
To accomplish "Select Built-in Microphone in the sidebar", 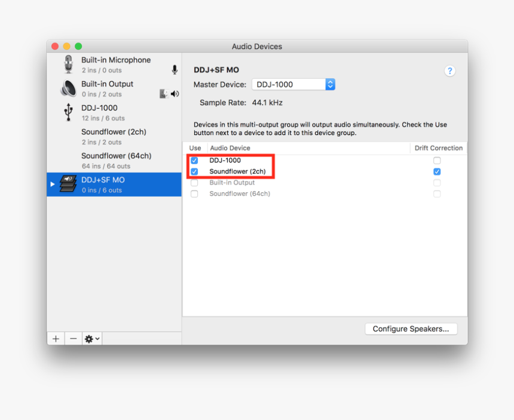I will 114,65.
